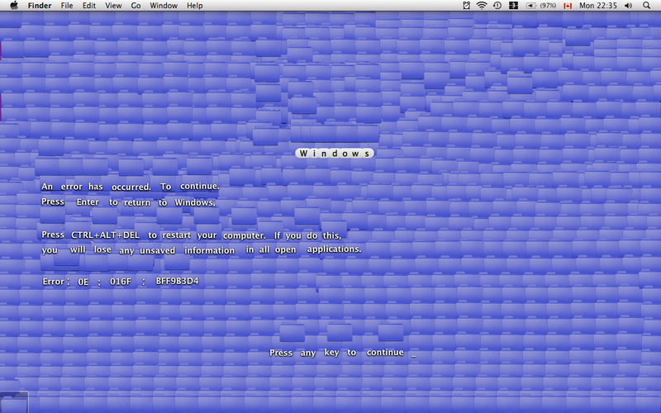Image resolution: width=661 pixels, height=413 pixels.
Task: Select the folder named "all"
Action: tap(264, 249)
